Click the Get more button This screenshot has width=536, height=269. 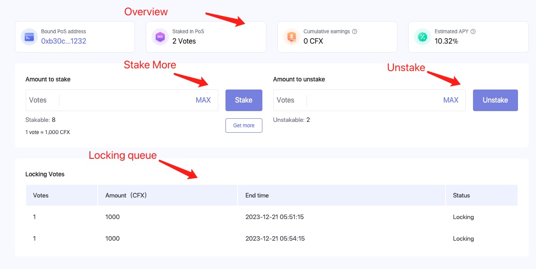coord(243,126)
